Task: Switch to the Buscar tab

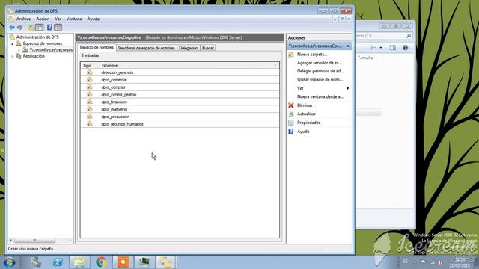Action: (x=208, y=48)
